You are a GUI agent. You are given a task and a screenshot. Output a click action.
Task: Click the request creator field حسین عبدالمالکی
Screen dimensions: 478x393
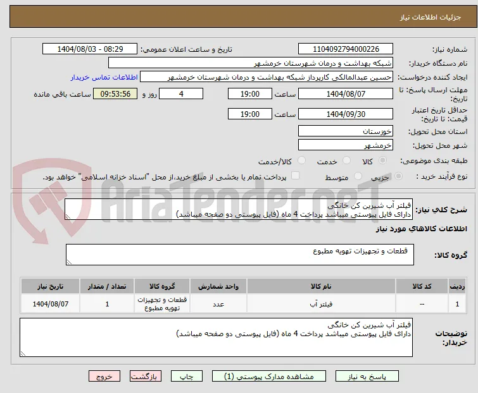267,77
